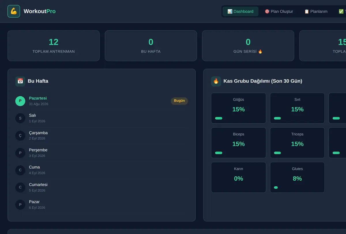
Task: Open the Bu Hafta stat card showing 0
Action: coord(151,46)
